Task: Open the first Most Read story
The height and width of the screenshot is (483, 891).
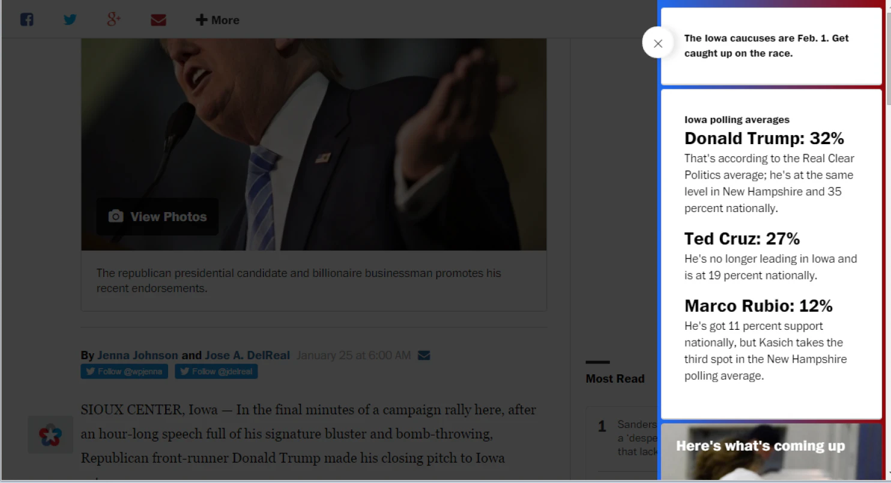Action: tap(621, 439)
